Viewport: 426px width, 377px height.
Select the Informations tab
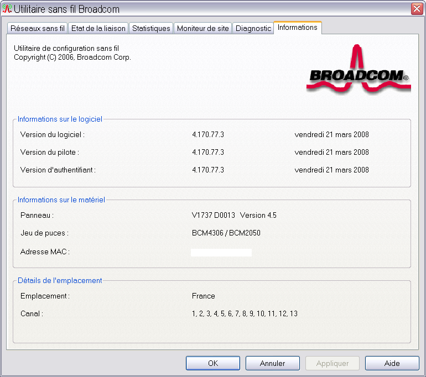(297, 28)
